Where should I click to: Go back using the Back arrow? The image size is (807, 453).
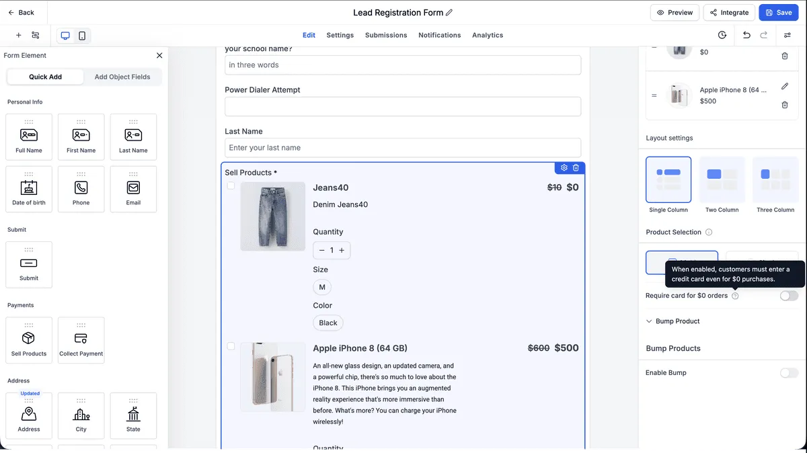coord(21,13)
